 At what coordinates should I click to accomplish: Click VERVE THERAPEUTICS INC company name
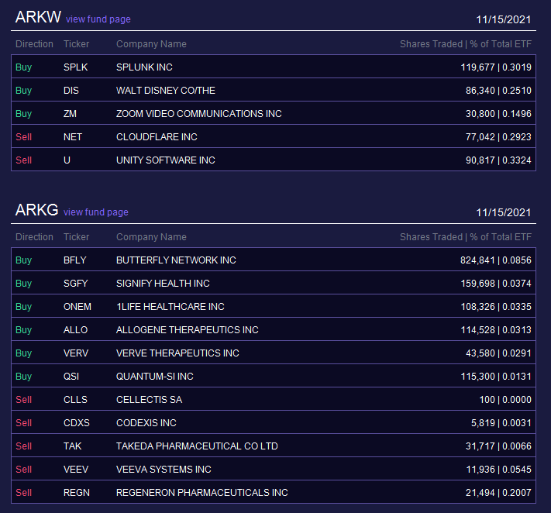coord(177,353)
